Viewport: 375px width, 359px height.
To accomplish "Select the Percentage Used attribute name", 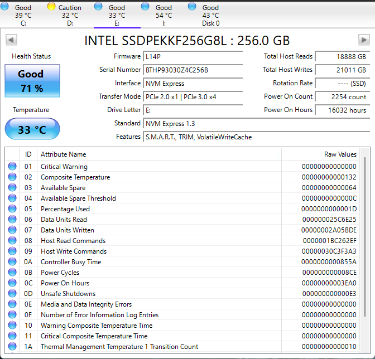I will click(x=65, y=209).
